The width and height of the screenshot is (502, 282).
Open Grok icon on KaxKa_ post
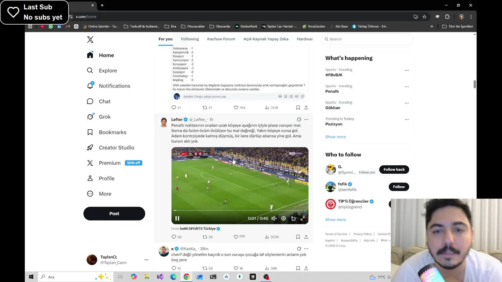(x=299, y=249)
